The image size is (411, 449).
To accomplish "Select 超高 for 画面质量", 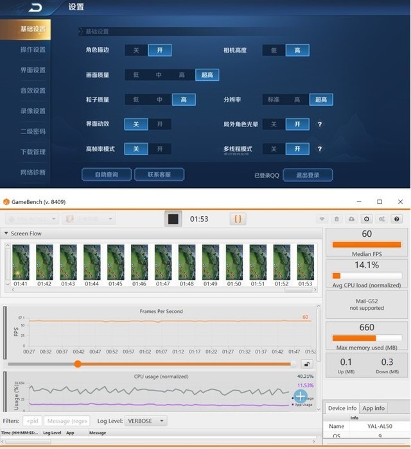I will (207, 75).
